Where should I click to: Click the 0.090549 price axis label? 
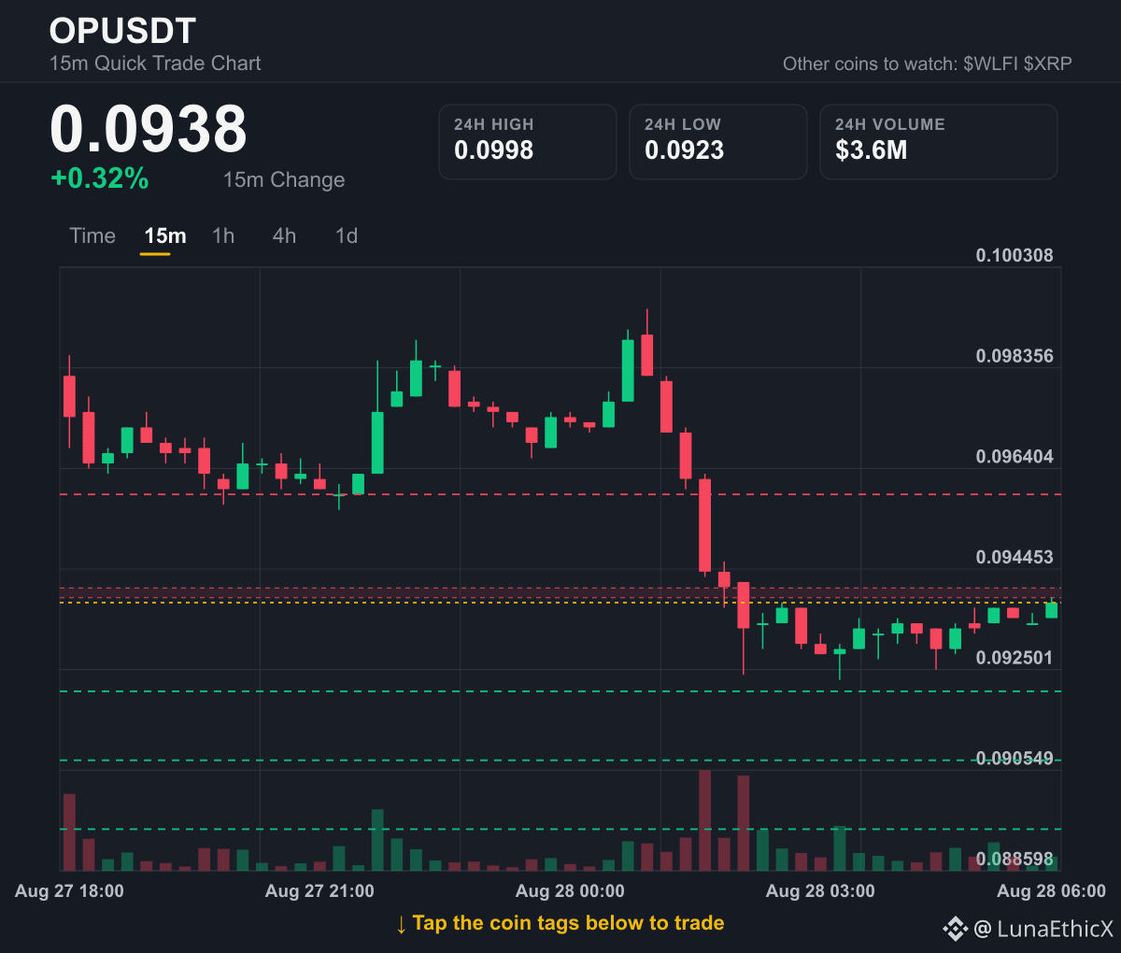[x=1015, y=758]
